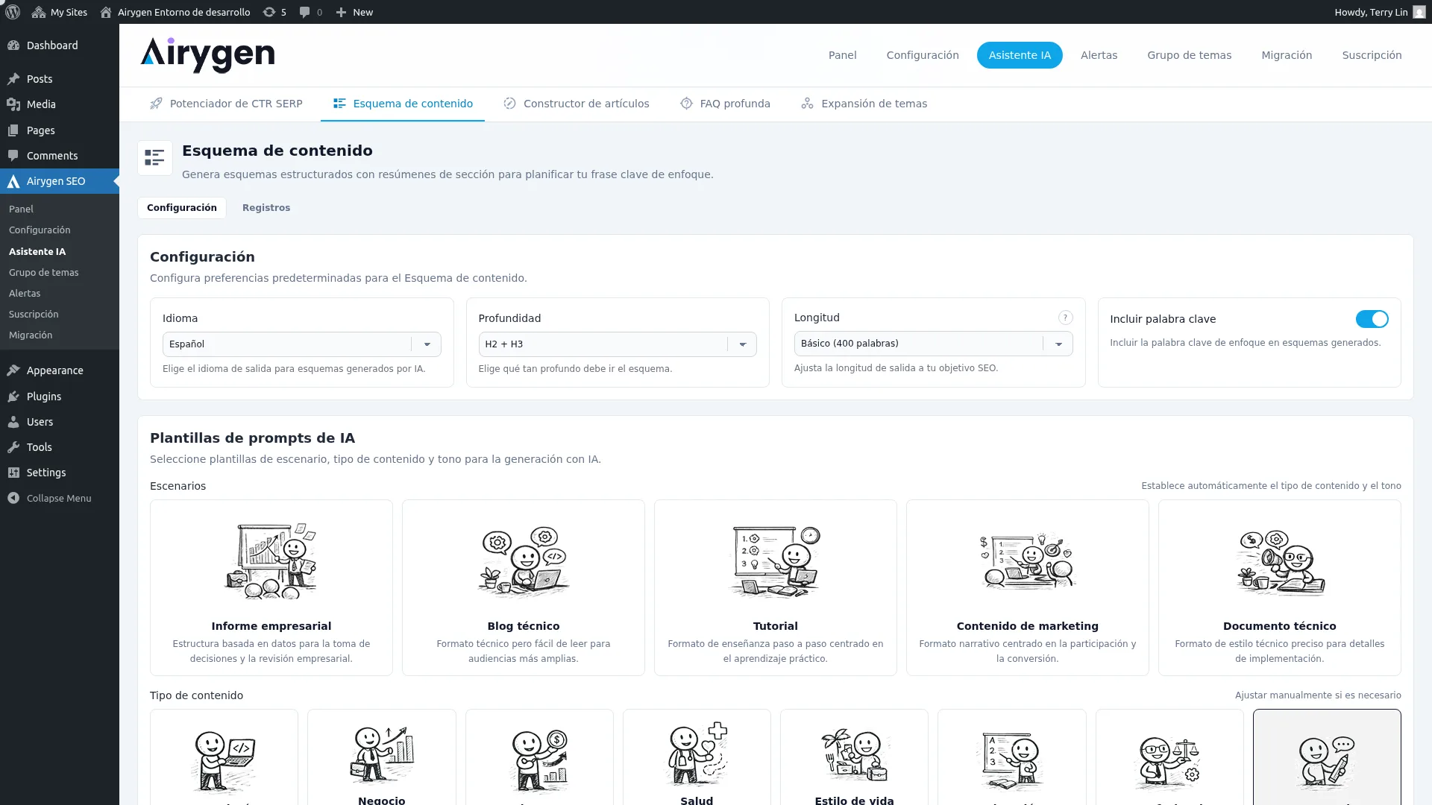The image size is (1432, 805).
Task: Open the Appearance menu
Action: [x=60, y=370]
